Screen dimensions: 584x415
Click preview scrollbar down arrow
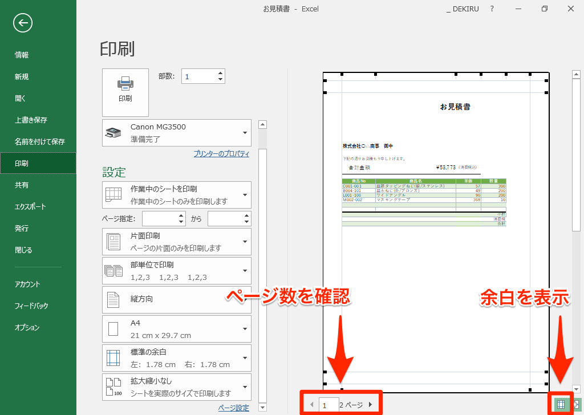coord(576,389)
